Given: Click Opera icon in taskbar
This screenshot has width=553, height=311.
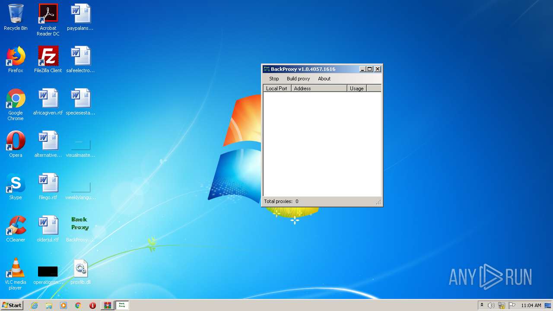Looking at the screenshot, I should (x=92, y=305).
